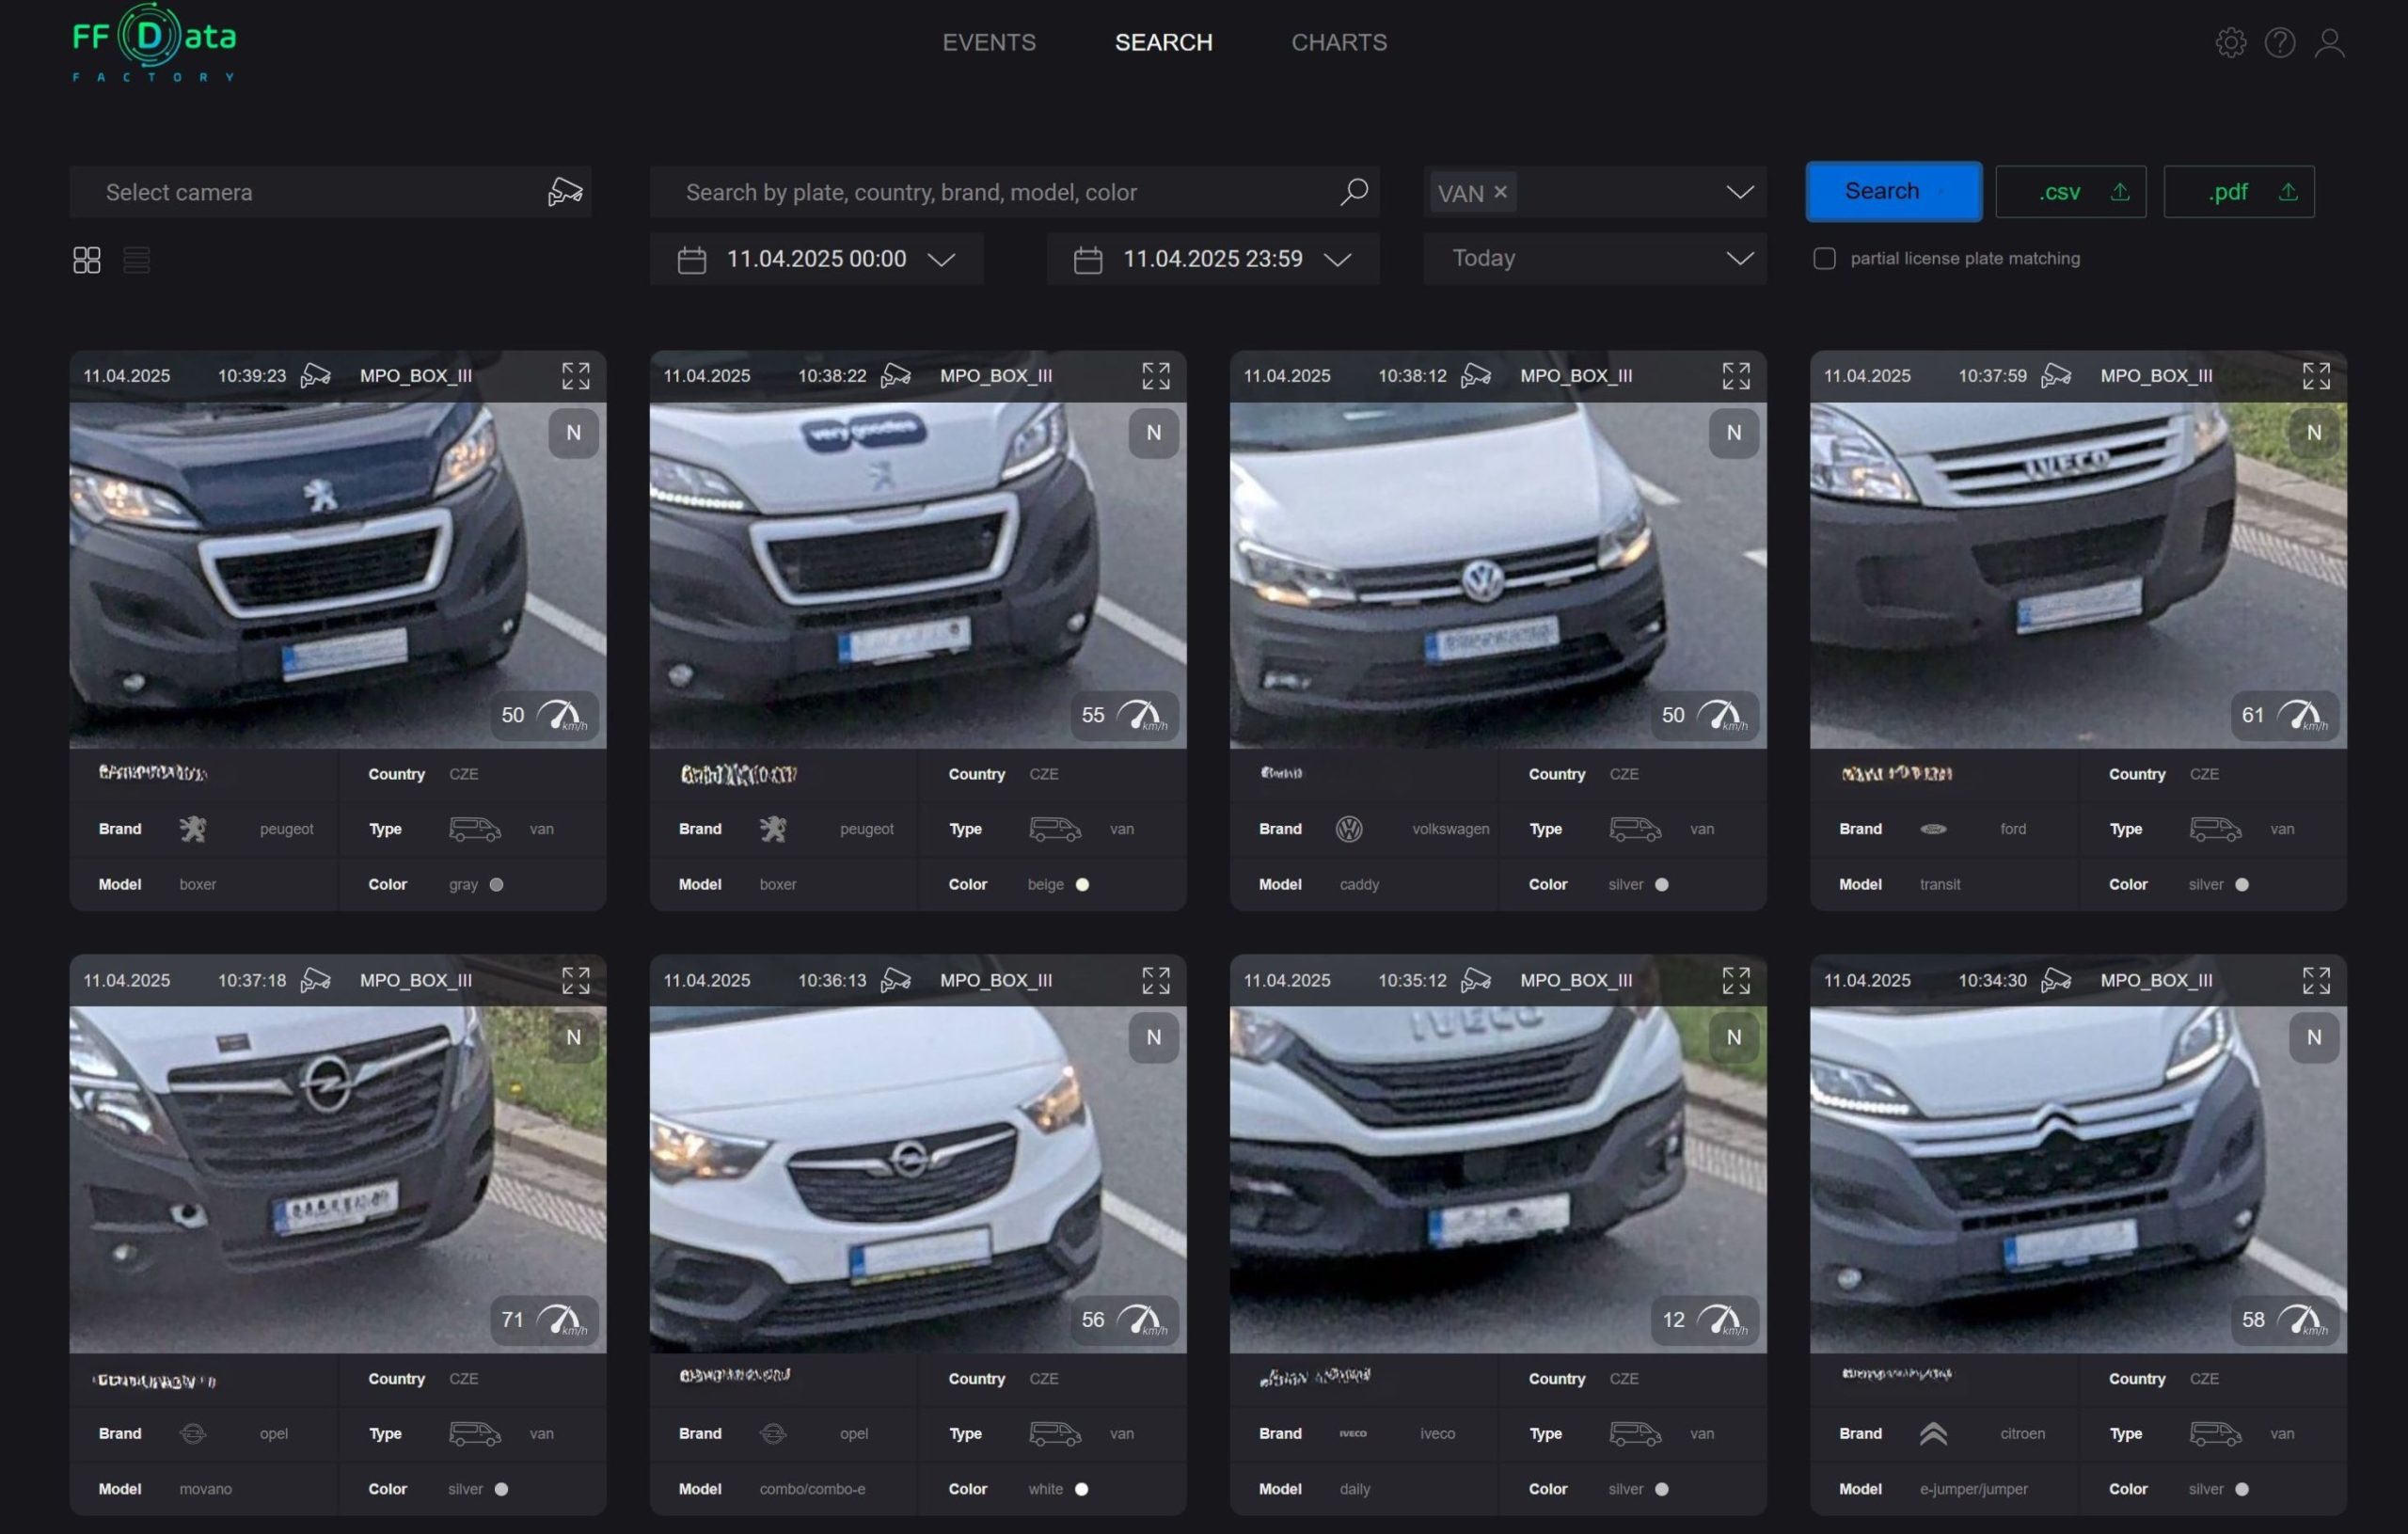This screenshot has width=2408, height=1534.
Task: Click the plate search input field
Action: (x=1014, y=192)
